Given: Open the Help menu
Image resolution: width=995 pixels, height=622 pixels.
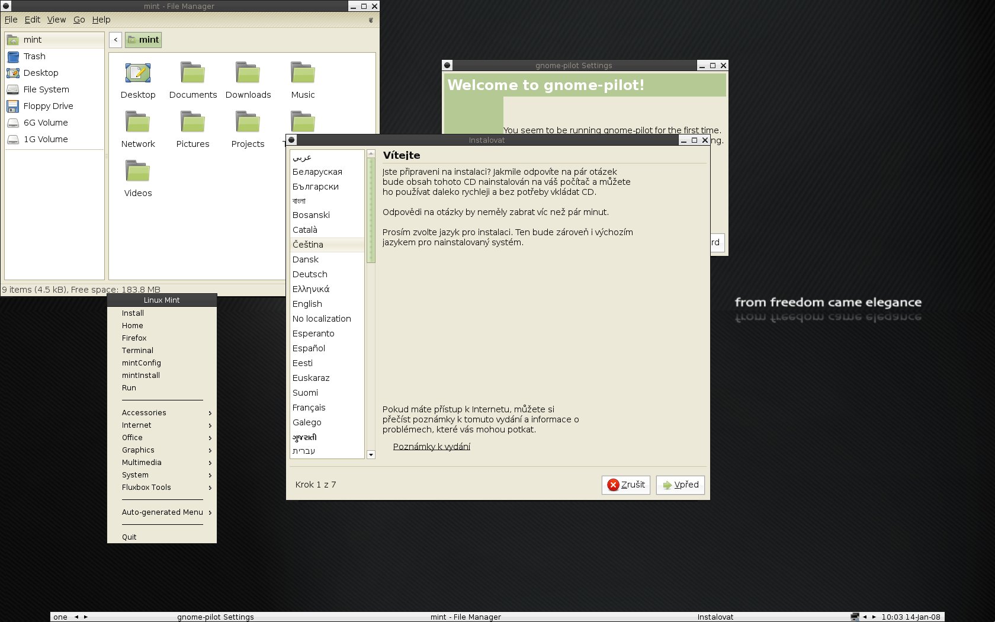Looking at the screenshot, I should [101, 20].
